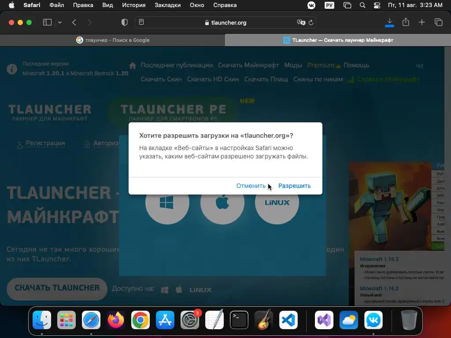Click the translate page icon
The width and height of the screenshot is (451, 338).
coord(301,22)
